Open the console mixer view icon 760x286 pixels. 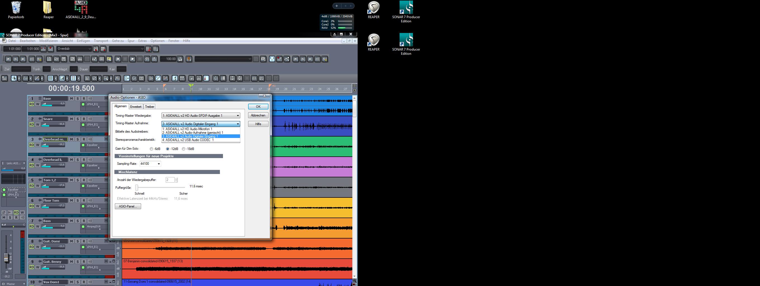coord(94,59)
